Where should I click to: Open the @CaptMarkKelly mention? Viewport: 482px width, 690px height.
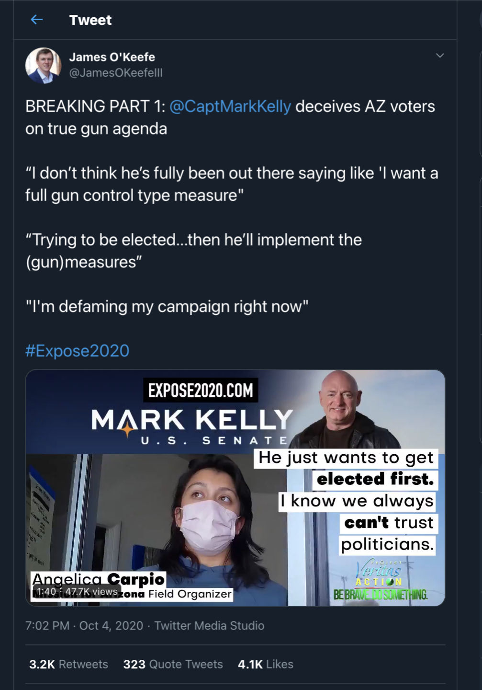[x=230, y=106]
